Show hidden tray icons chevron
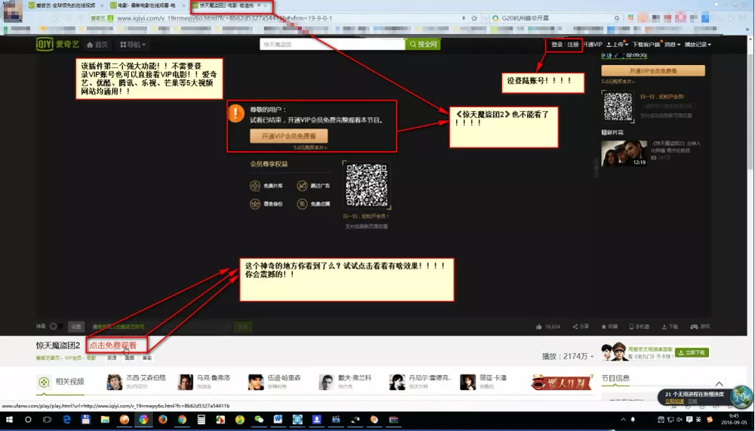Viewport: 755px width, 431px height. [623, 420]
